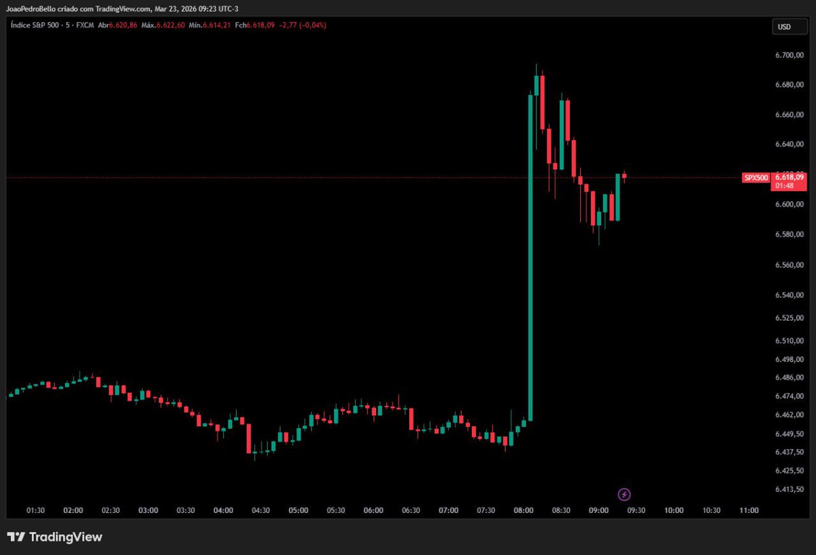
Task: Click the 6.437,50 price axis label
Action: coord(789,452)
